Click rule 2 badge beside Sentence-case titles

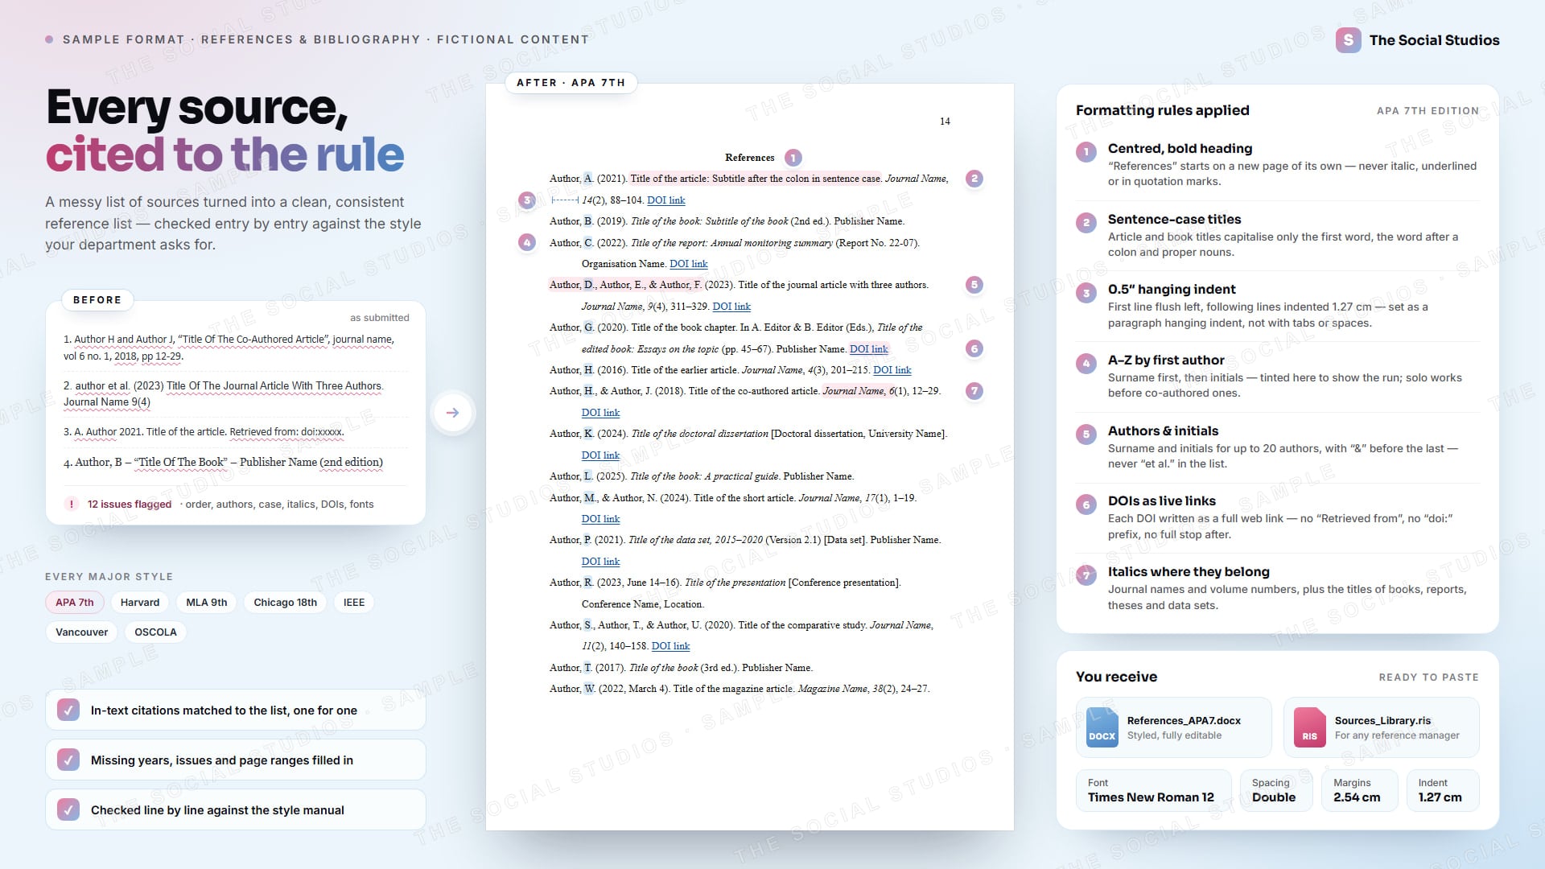pos(1086,223)
